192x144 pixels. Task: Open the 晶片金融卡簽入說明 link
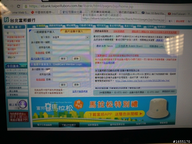click(x=41, y=59)
